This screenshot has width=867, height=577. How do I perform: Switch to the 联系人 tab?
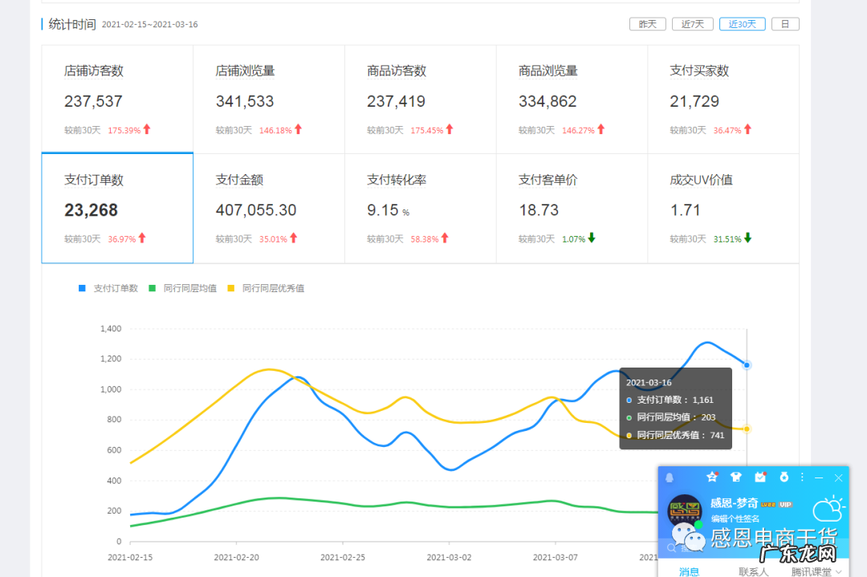pyautogui.click(x=754, y=571)
